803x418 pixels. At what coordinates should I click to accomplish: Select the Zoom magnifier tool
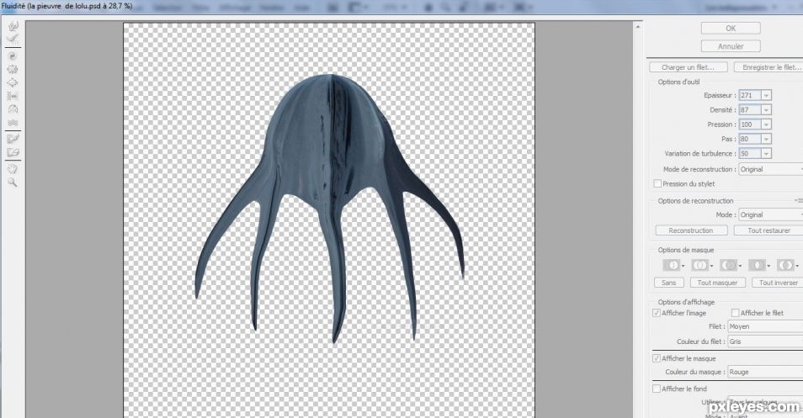pos(13,183)
